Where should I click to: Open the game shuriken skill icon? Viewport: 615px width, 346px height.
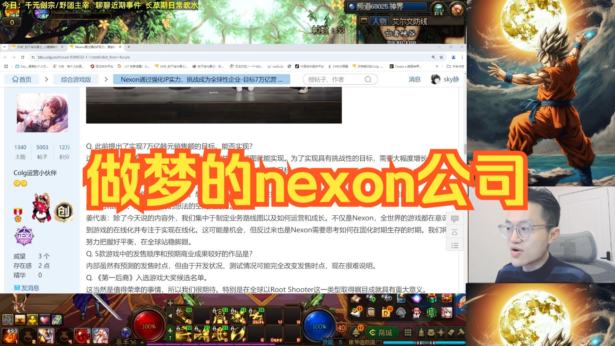[441, 333]
